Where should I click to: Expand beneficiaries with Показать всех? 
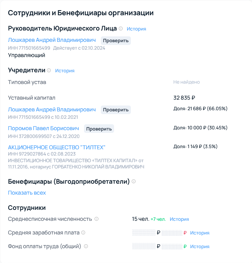[27, 193]
